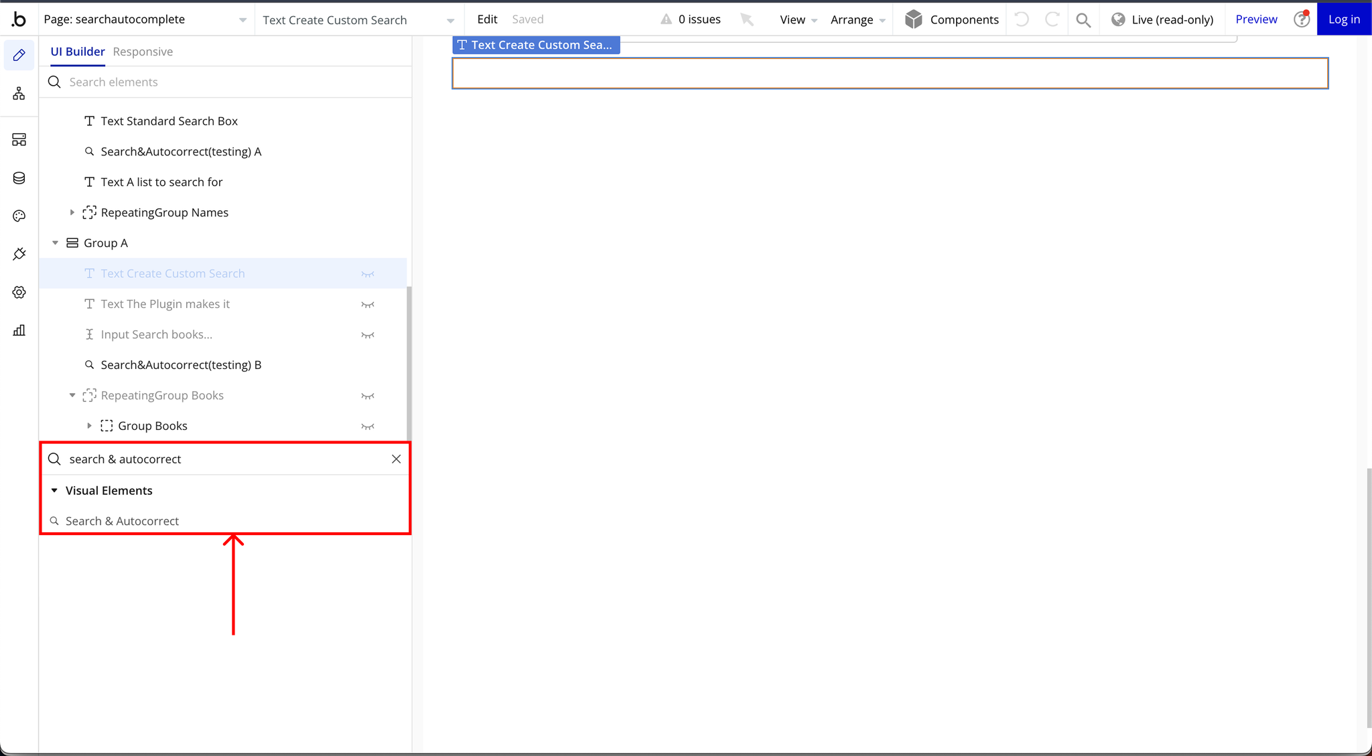Toggle visibility of Text The Plugin makes it
Image resolution: width=1372 pixels, height=756 pixels.
point(367,303)
